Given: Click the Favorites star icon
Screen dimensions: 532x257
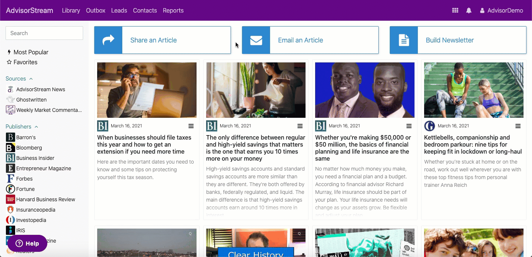Looking at the screenshot, I should [x=9, y=62].
